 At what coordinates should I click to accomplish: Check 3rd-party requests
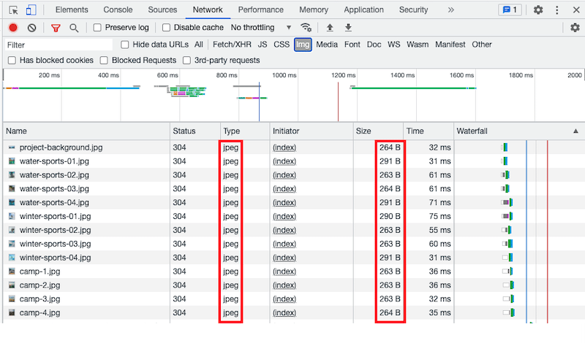click(x=186, y=61)
